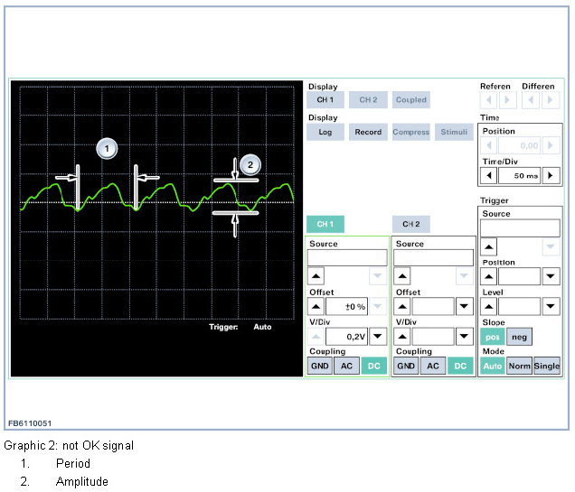Switch to the teal CH 1 channel tab

325,224
